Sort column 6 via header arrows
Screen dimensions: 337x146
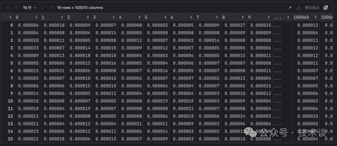click(x=191, y=17)
